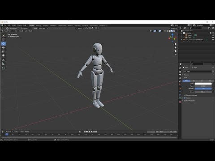
Task: Toggle visibility eye for Camera in outliner
Action: 213,35
